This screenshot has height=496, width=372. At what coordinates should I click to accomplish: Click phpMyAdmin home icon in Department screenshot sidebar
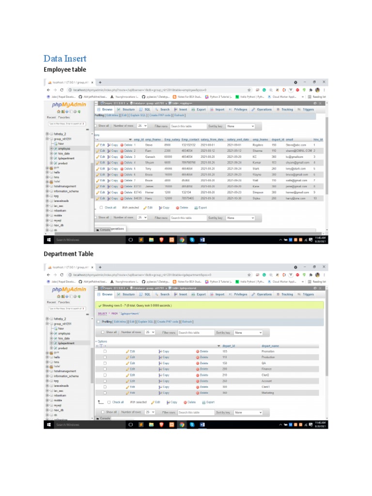59,296
